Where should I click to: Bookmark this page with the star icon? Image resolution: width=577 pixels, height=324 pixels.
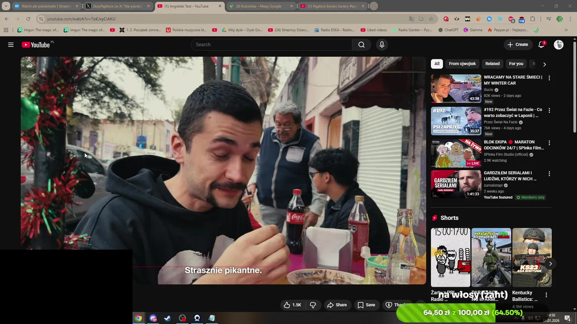[431, 19]
